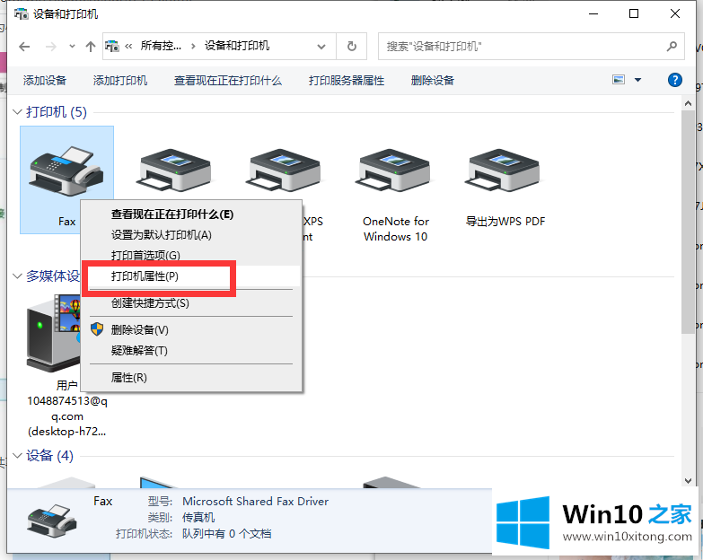Go up one folder level
The width and height of the screenshot is (703, 560).
pyautogui.click(x=91, y=46)
